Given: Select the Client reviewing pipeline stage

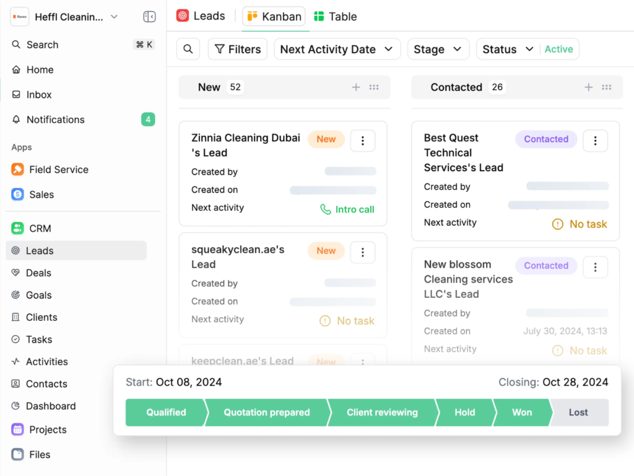Looking at the screenshot, I should [x=381, y=412].
